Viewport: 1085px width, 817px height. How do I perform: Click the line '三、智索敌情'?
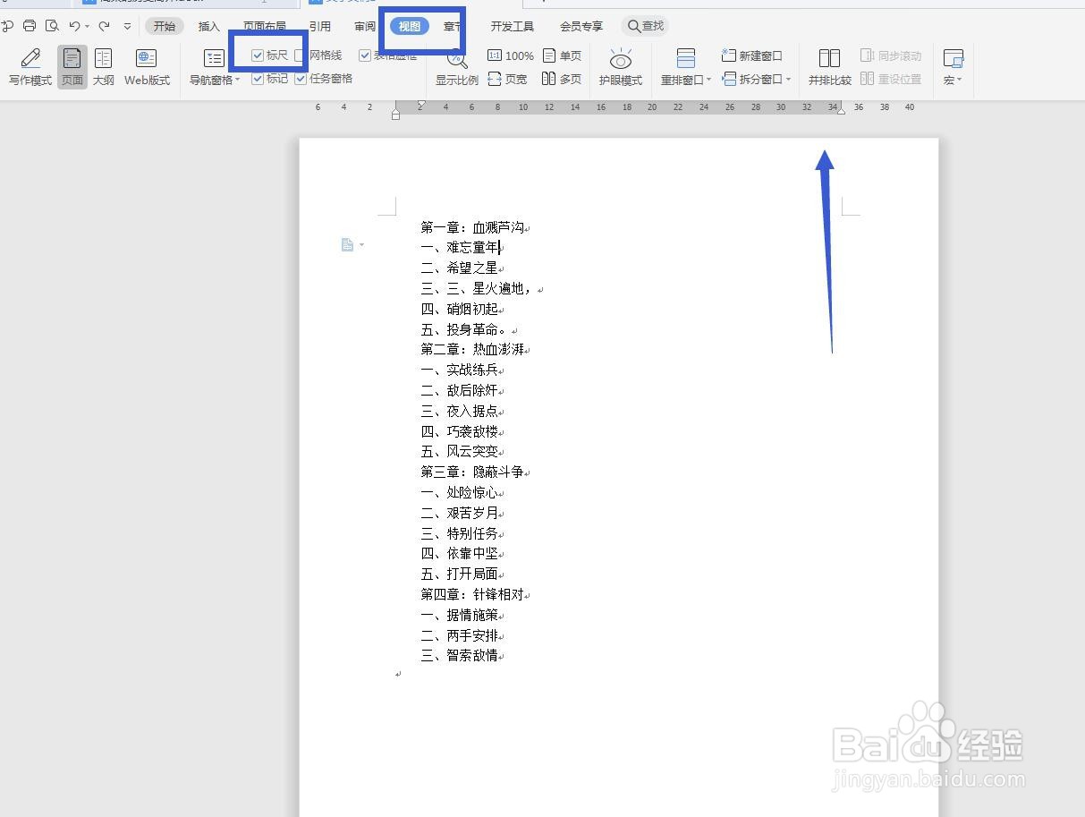point(460,656)
